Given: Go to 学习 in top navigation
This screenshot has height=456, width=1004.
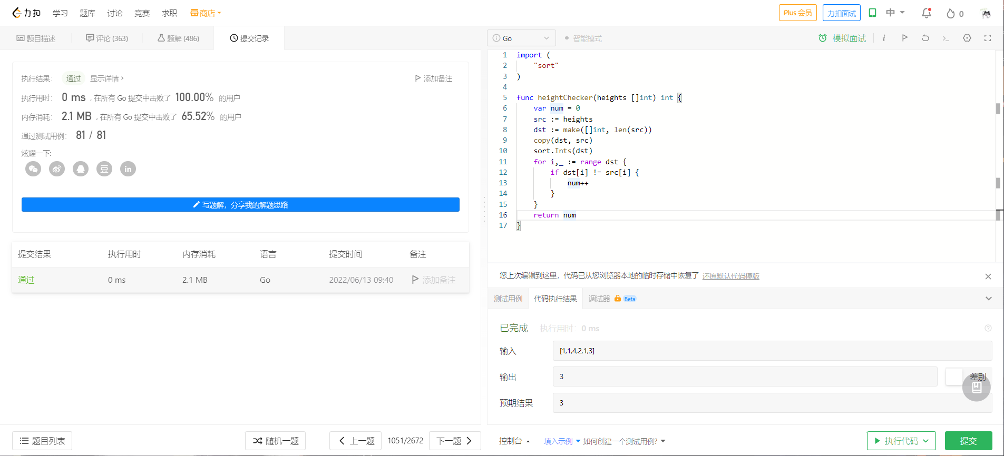Looking at the screenshot, I should (60, 13).
